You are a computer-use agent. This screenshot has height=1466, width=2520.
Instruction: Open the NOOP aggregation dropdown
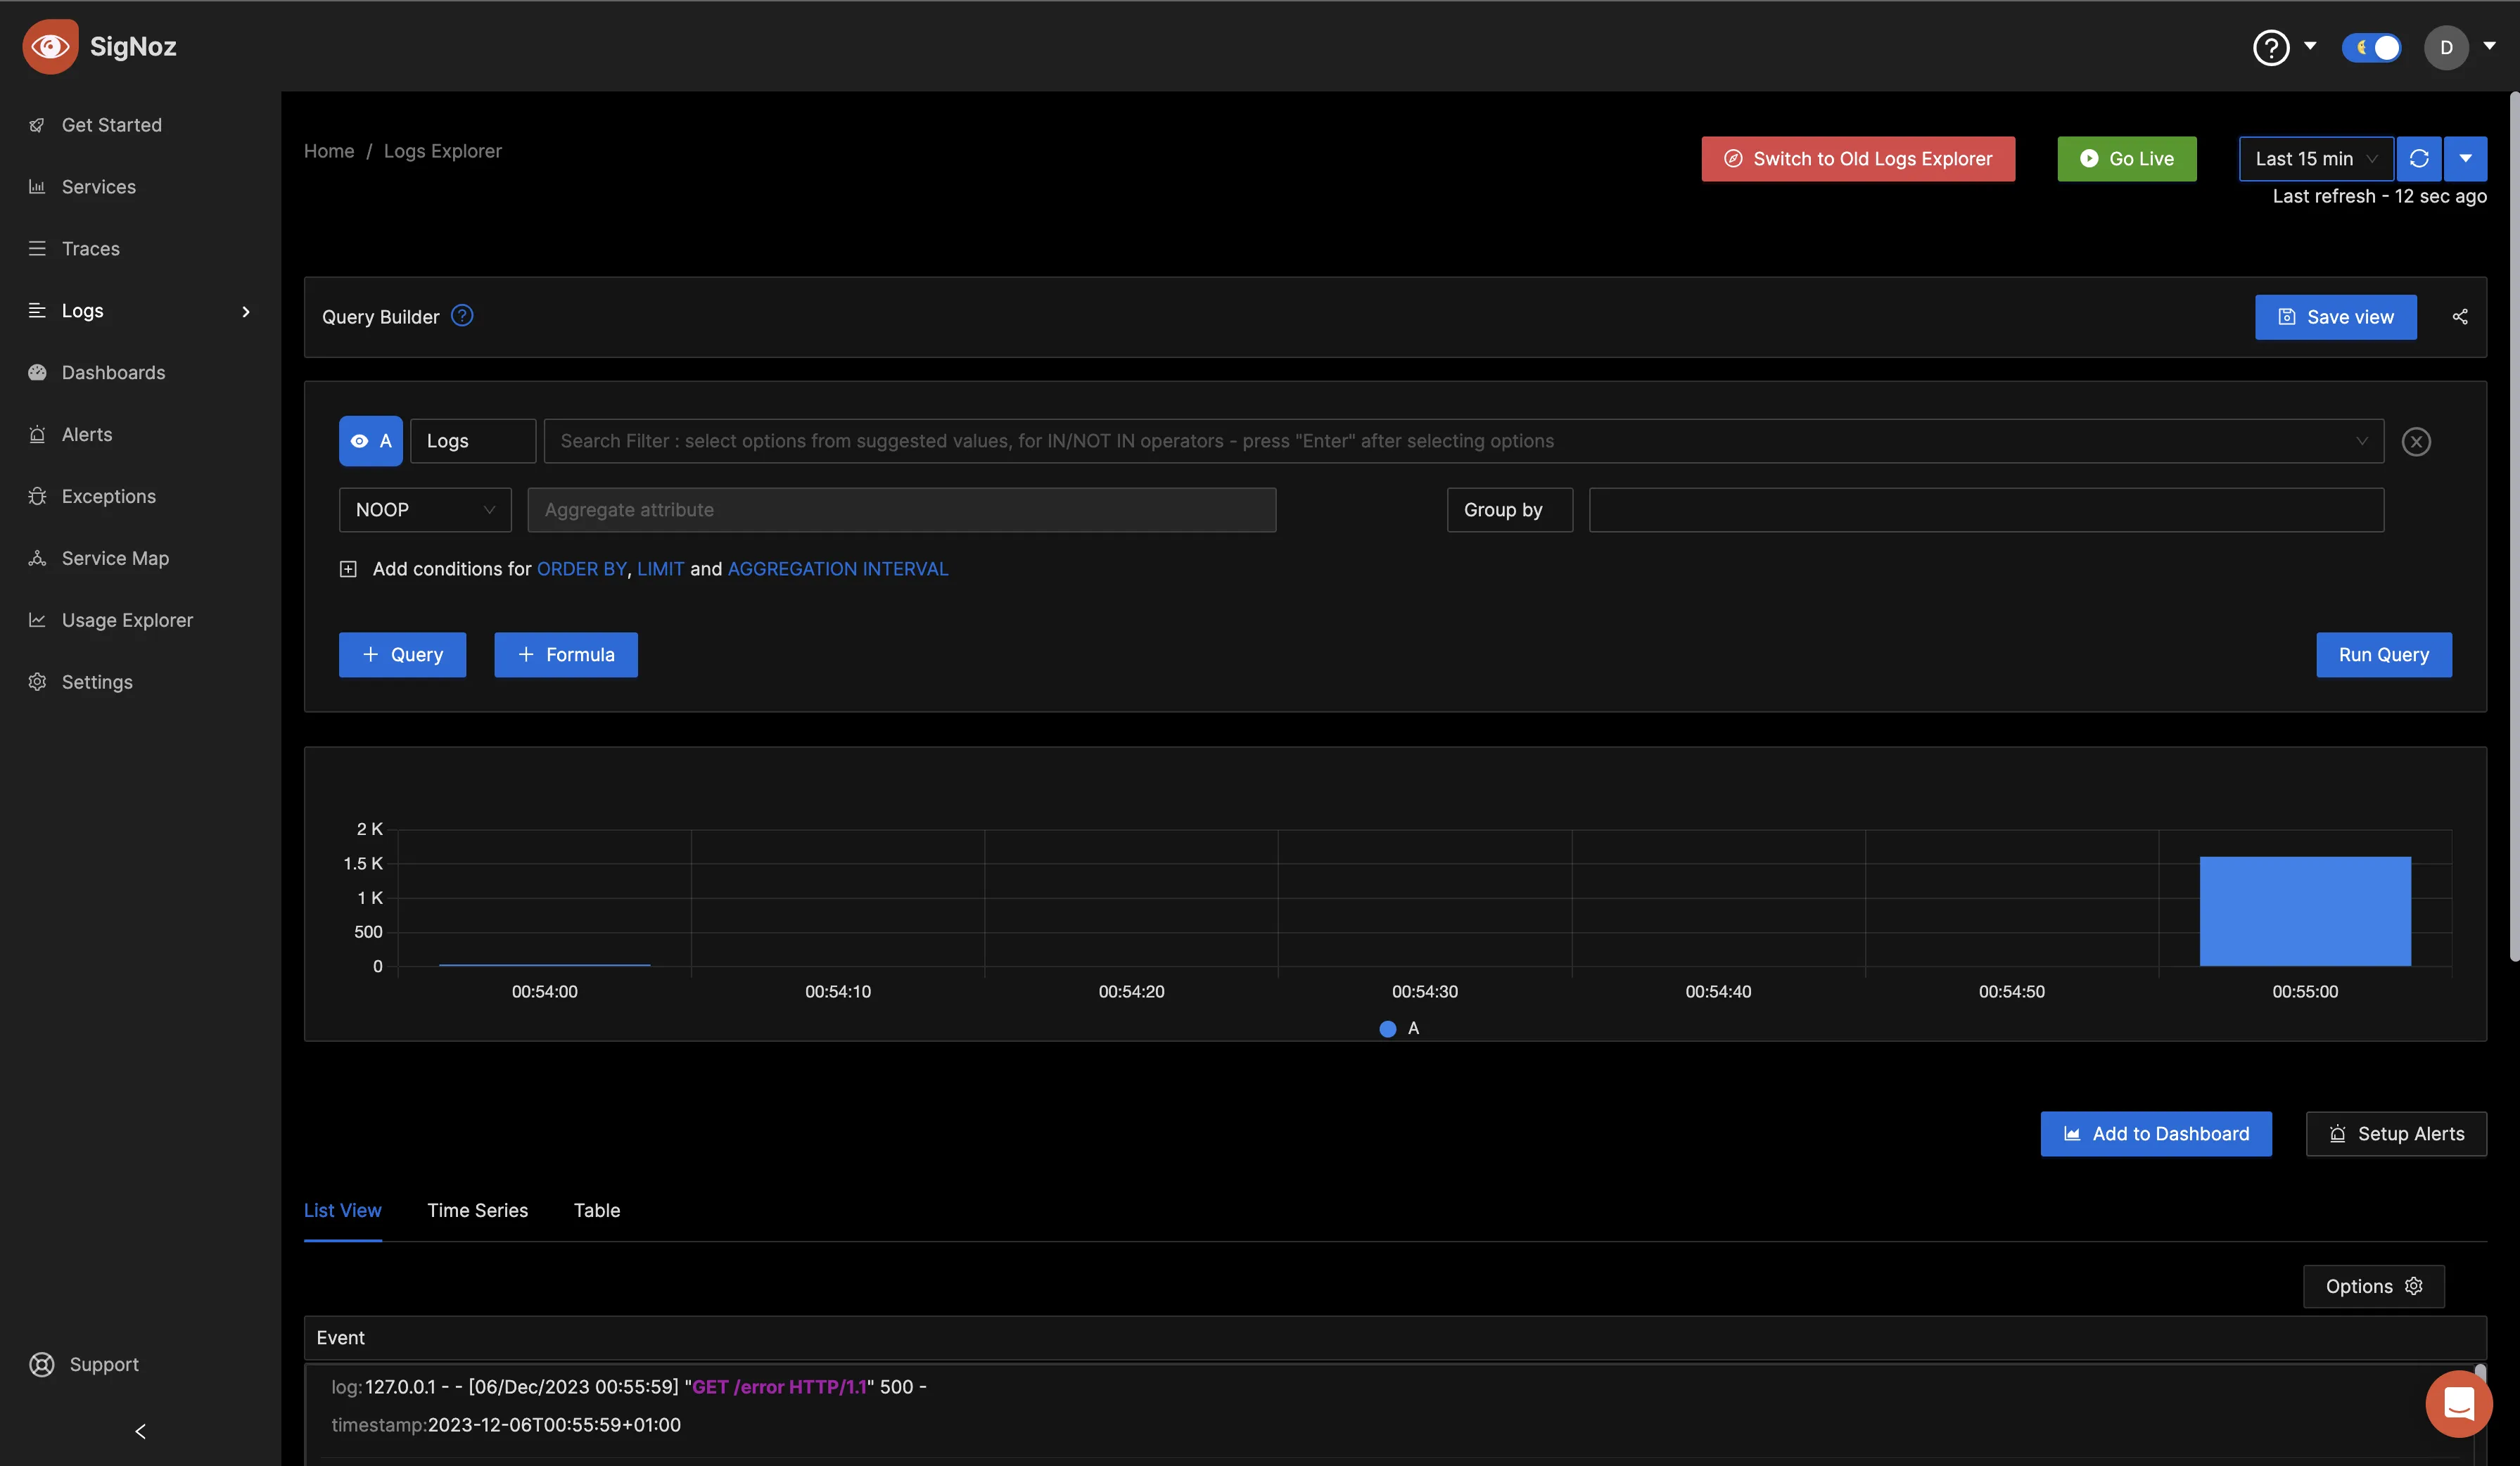[424, 509]
